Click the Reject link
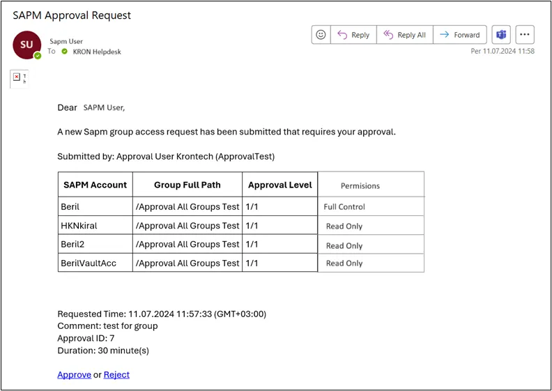 [116, 375]
